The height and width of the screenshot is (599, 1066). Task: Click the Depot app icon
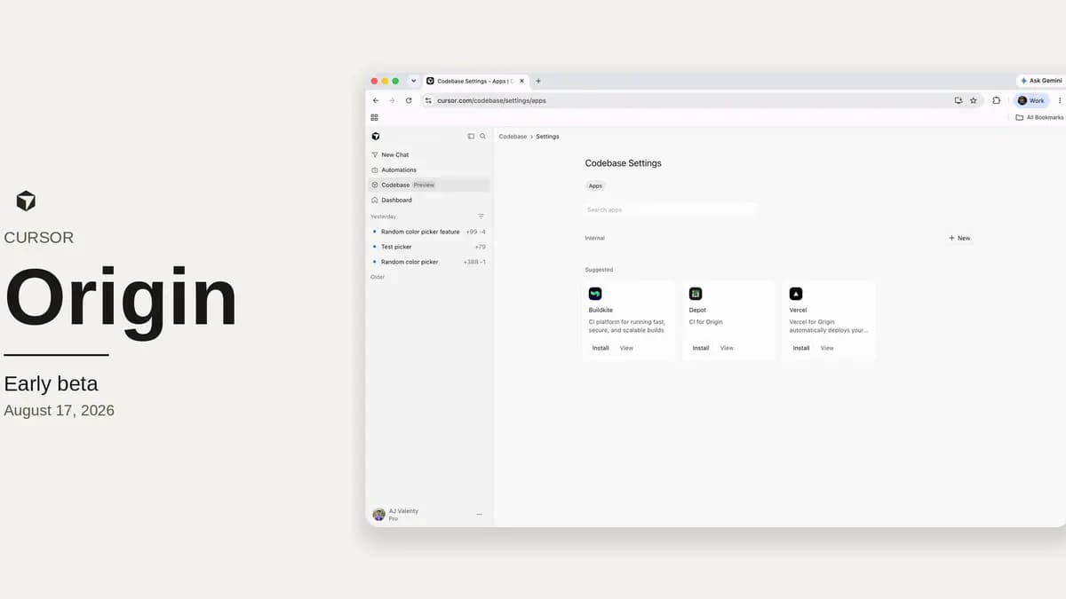pyautogui.click(x=696, y=294)
